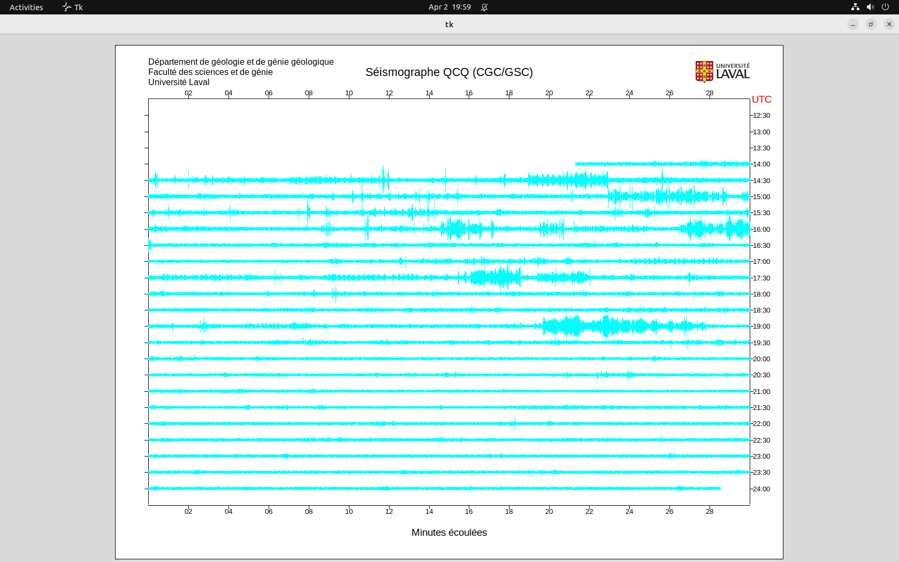Open the Activities overview
Image resolution: width=899 pixels, height=562 pixels.
[x=26, y=7]
